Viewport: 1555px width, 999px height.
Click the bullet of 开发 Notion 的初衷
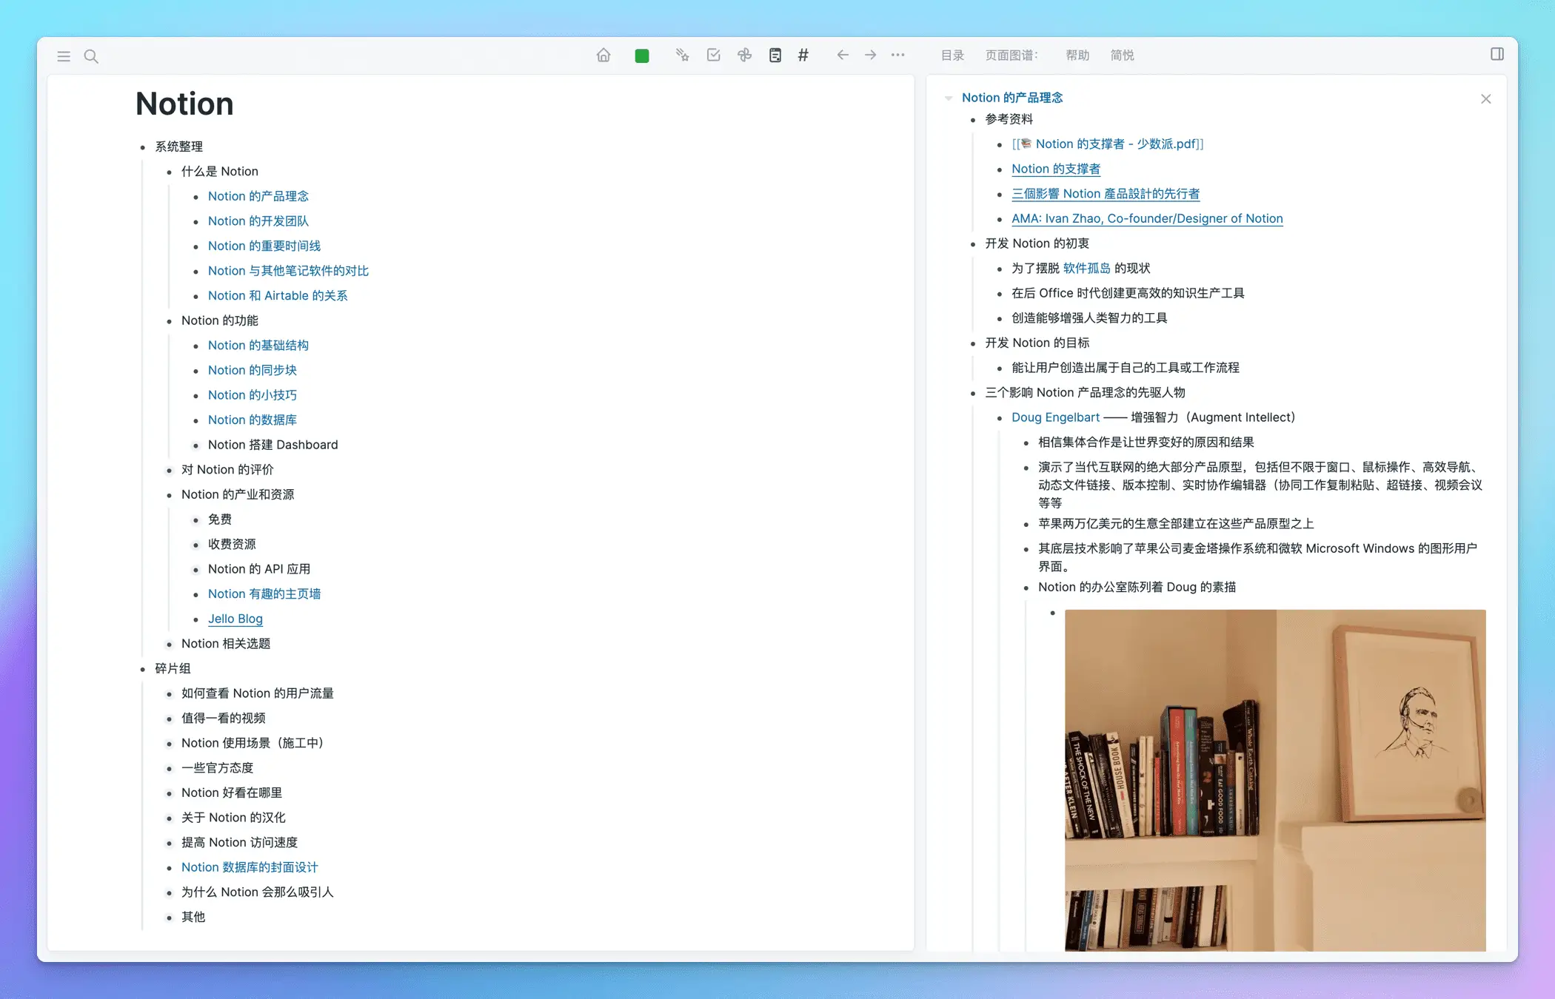973,244
